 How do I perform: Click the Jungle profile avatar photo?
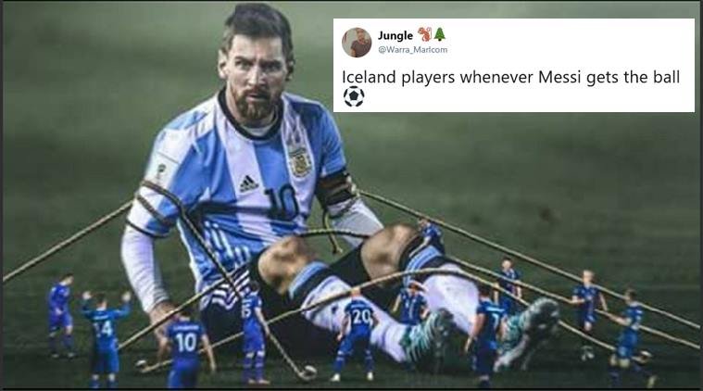point(357,43)
